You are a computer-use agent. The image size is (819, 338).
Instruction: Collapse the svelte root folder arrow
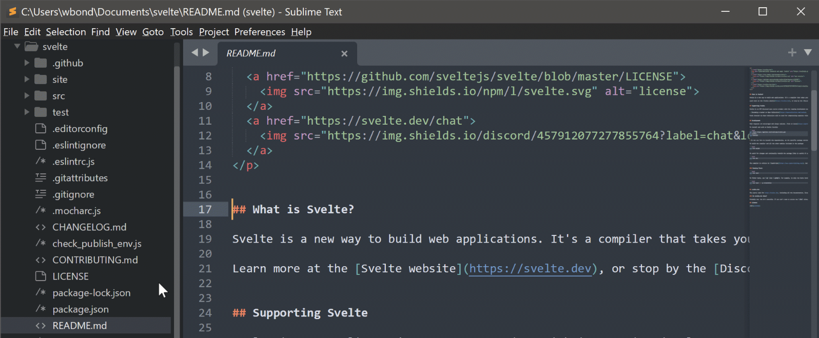[x=17, y=46]
